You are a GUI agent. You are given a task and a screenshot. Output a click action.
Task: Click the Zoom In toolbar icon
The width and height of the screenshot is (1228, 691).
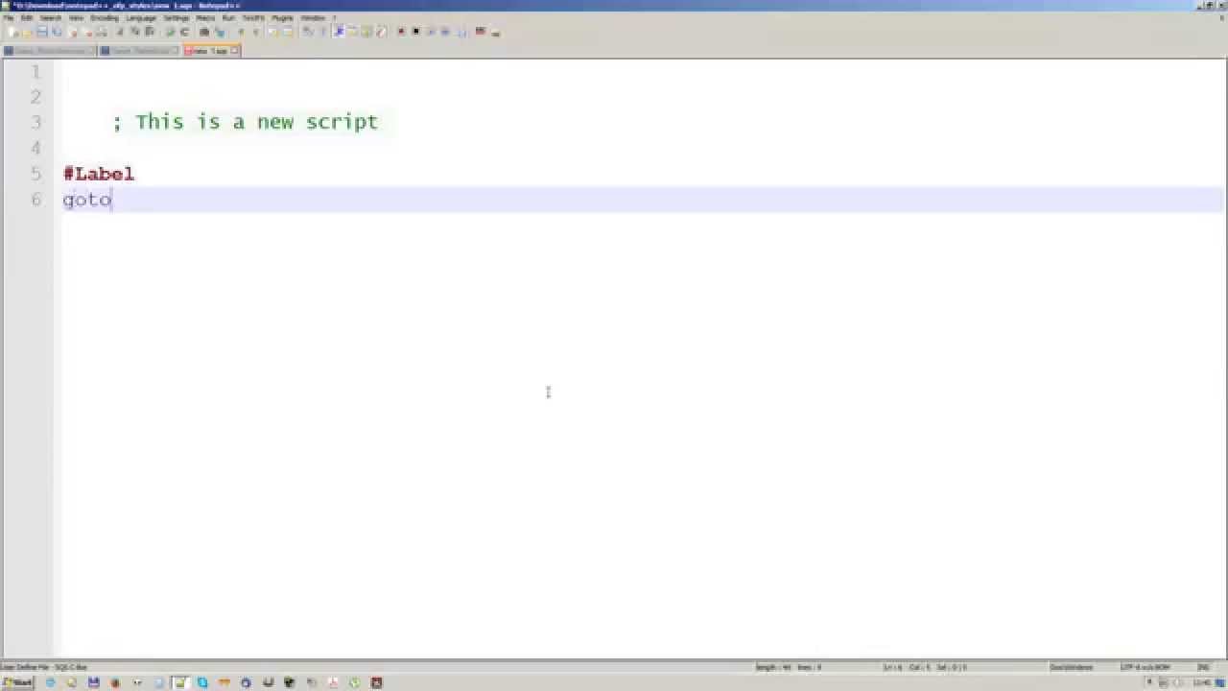241,32
